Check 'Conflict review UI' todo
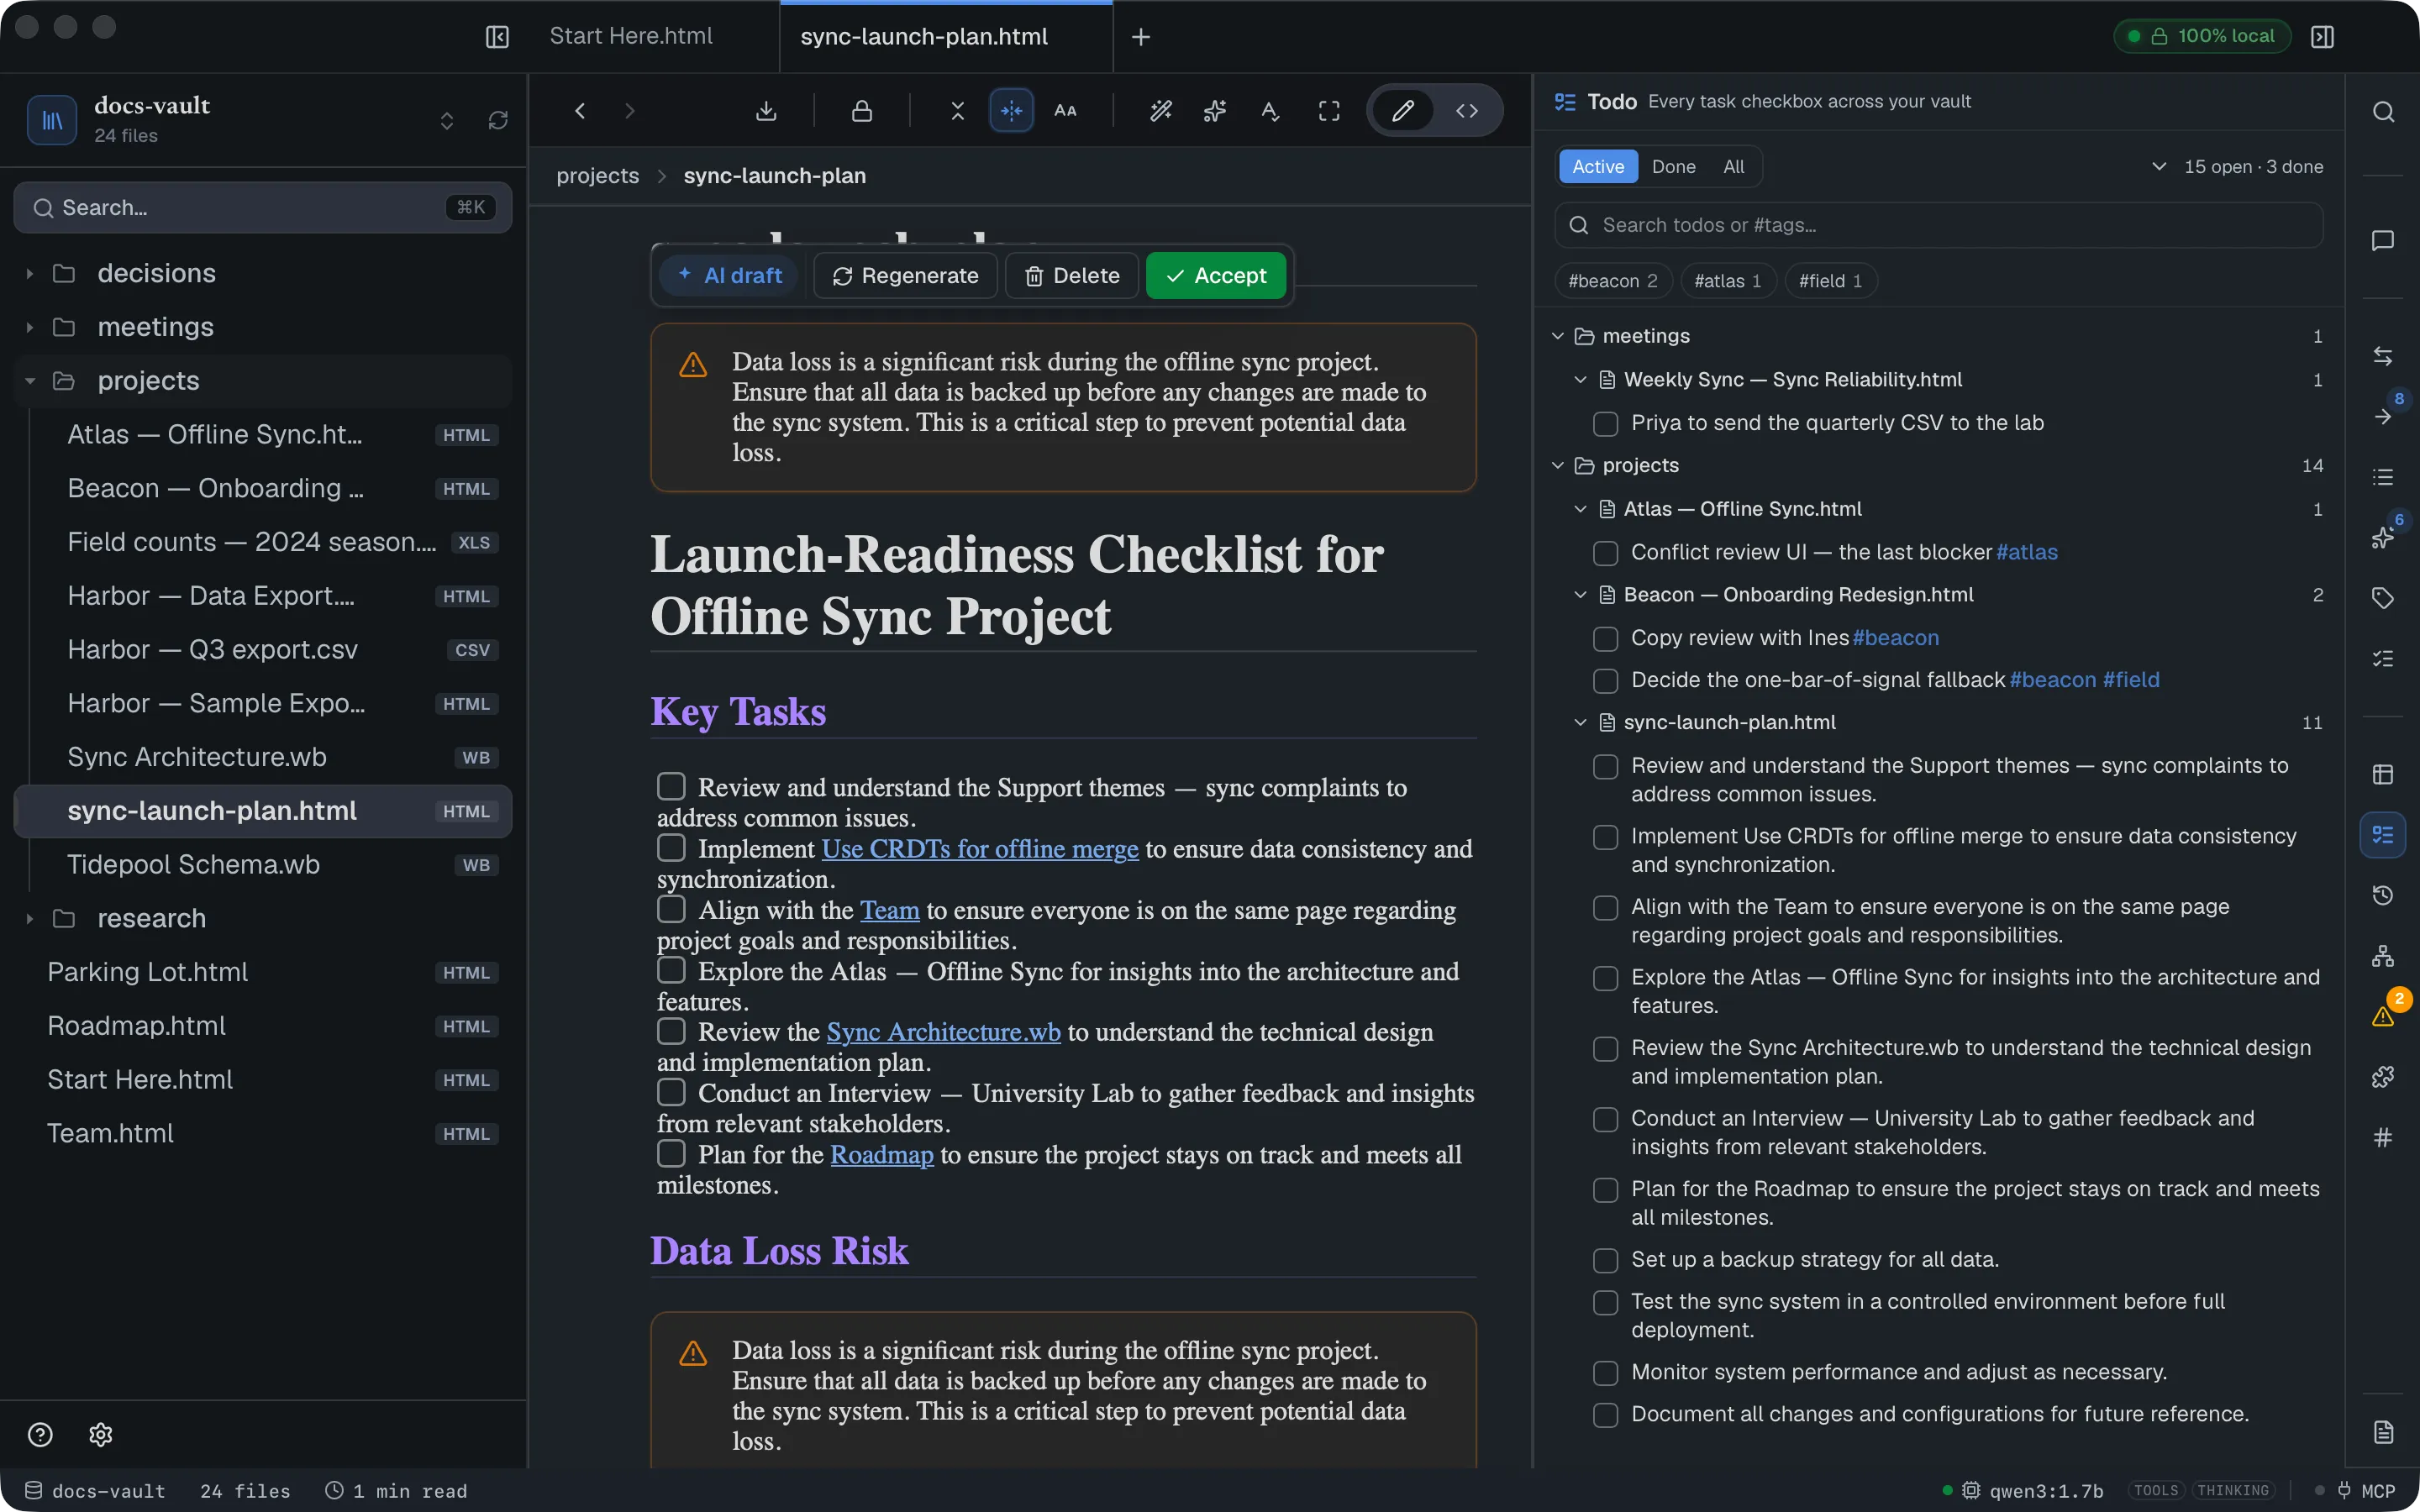The image size is (2420, 1512). [x=1605, y=553]
